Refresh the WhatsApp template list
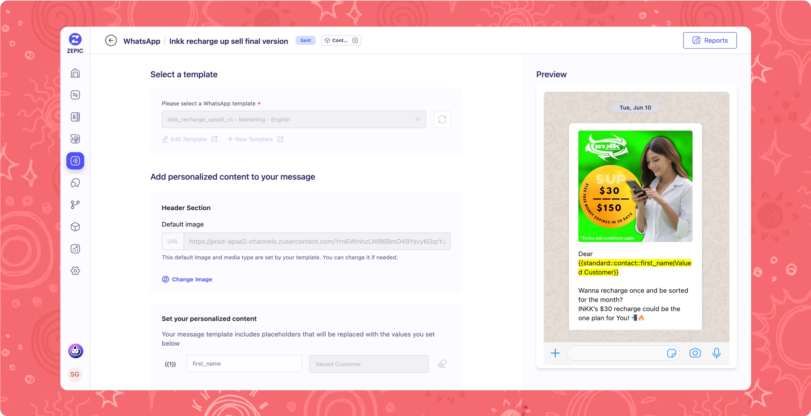Viewport: 811px width, 416px height. 442,119
